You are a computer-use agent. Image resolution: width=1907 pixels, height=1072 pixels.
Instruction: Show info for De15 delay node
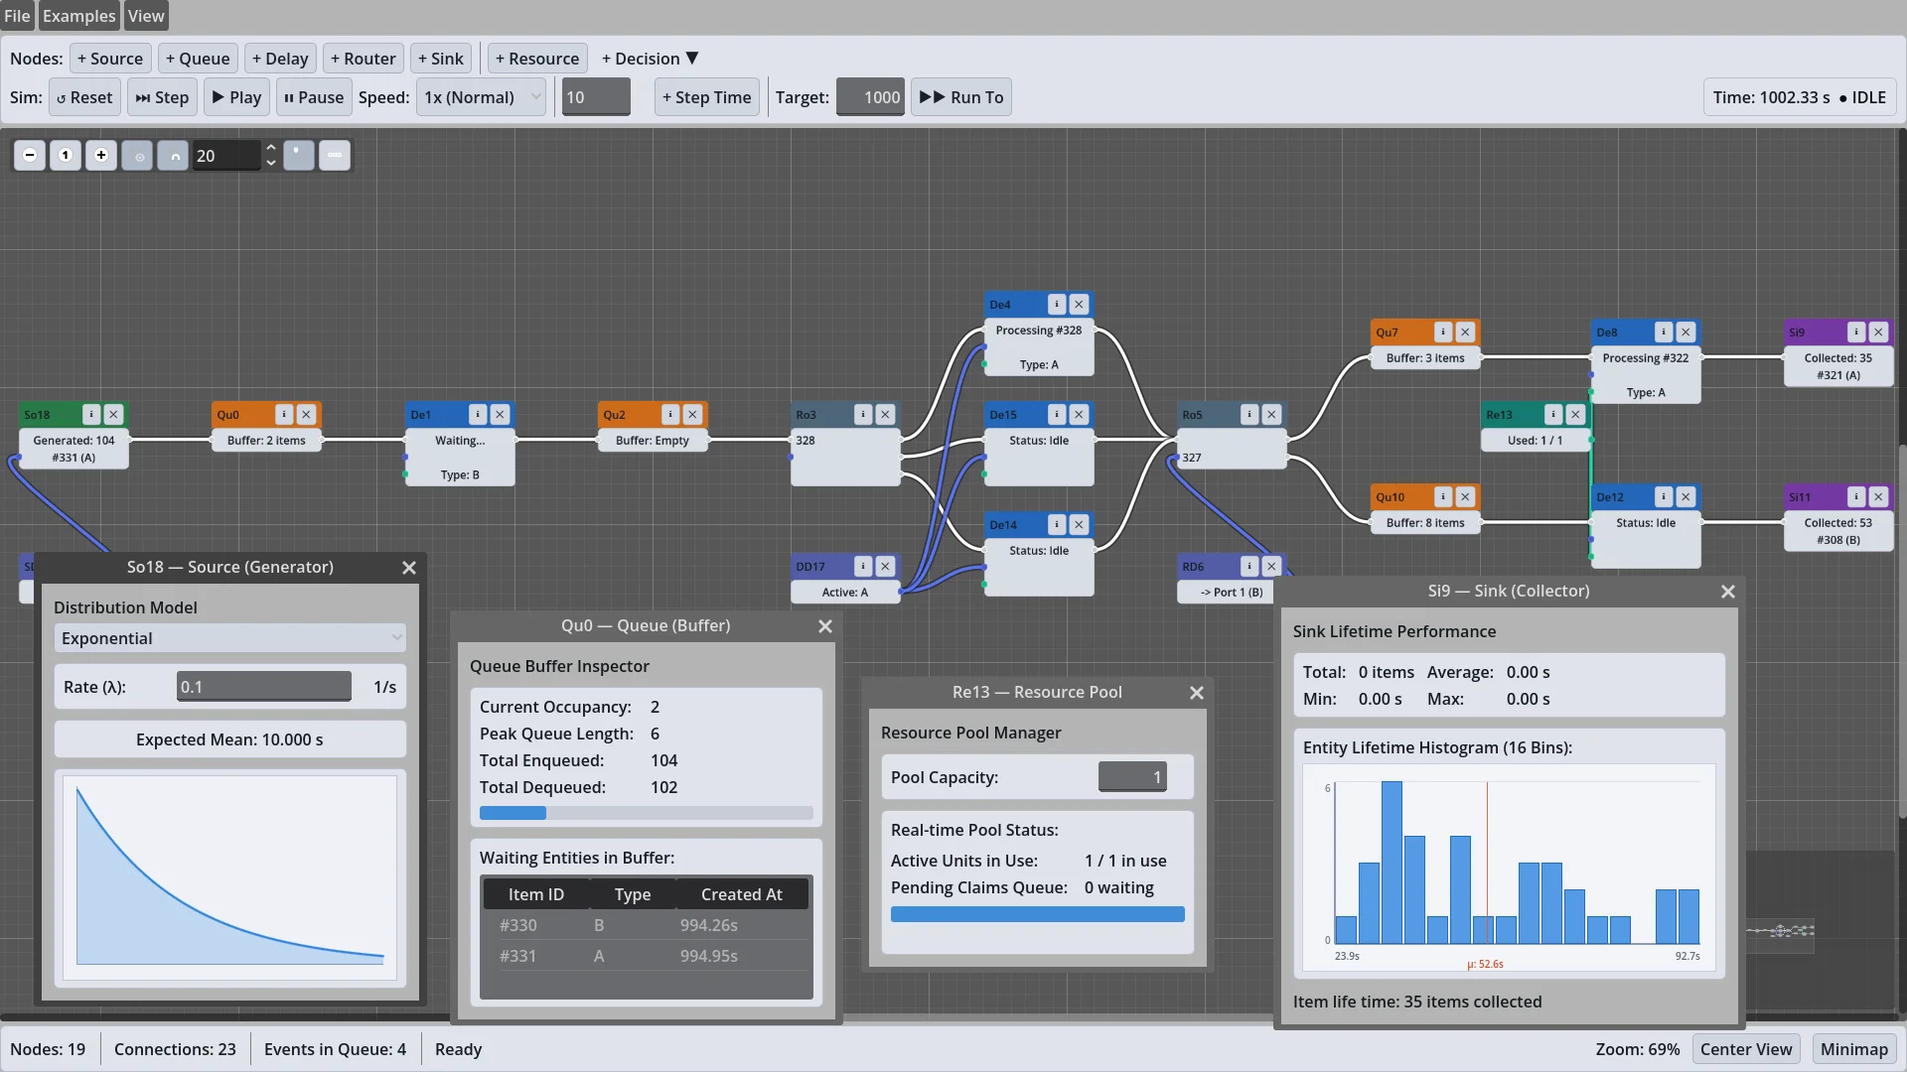[x=1057, y=414]
